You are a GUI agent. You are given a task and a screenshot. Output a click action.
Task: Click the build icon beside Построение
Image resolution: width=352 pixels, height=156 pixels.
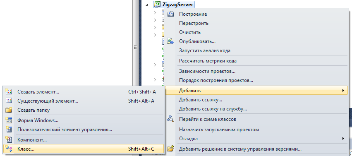pyautogui.click(x=171, y=14)
